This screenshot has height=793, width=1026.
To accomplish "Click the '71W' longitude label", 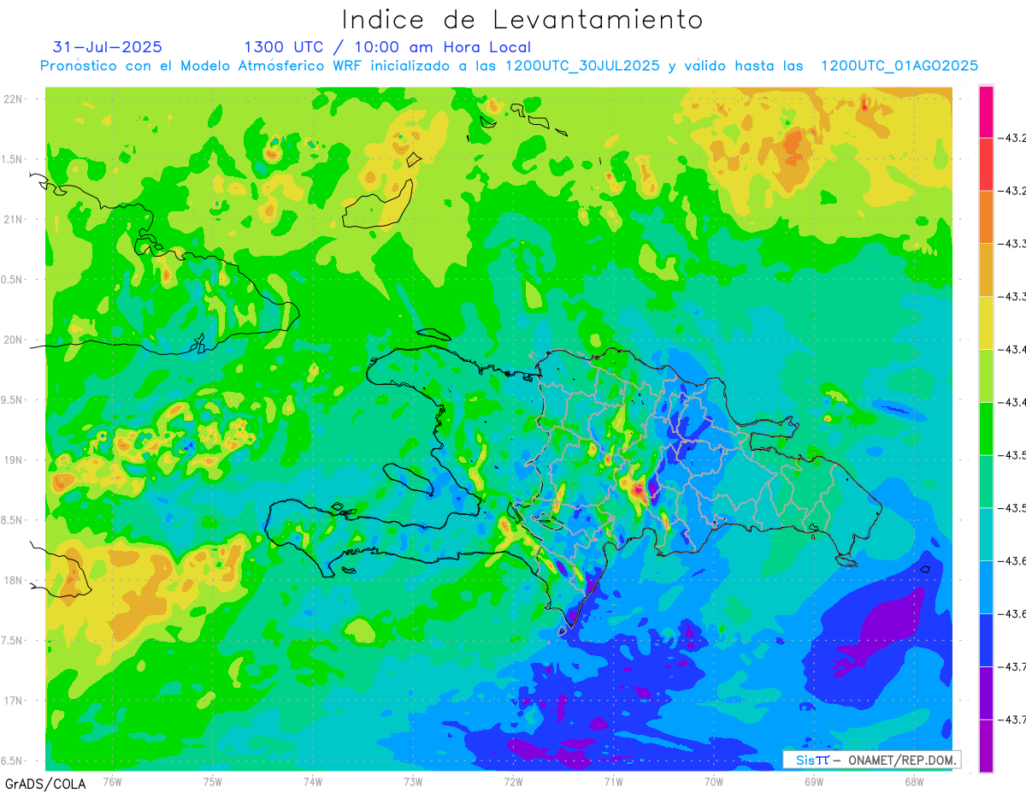I will click(x=613, y=781).
